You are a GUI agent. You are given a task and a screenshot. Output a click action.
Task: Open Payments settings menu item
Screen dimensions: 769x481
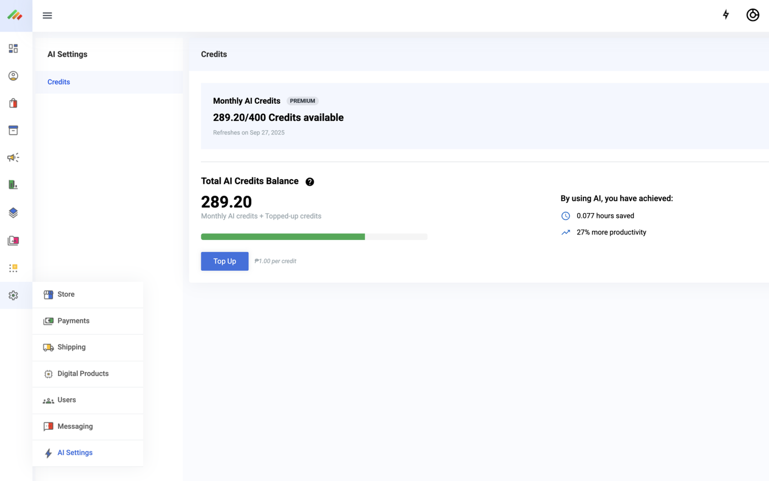tap(88, 321)
